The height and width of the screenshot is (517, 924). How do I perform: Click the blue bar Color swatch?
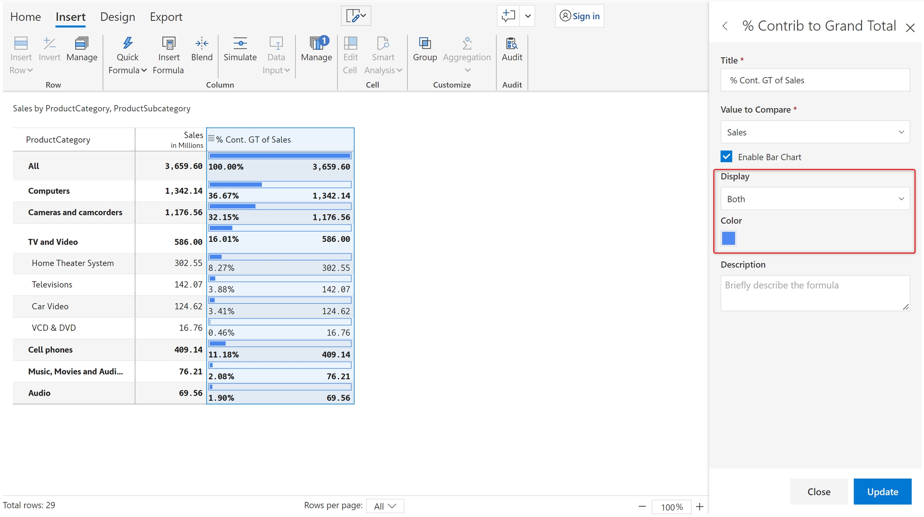(729, 239)
